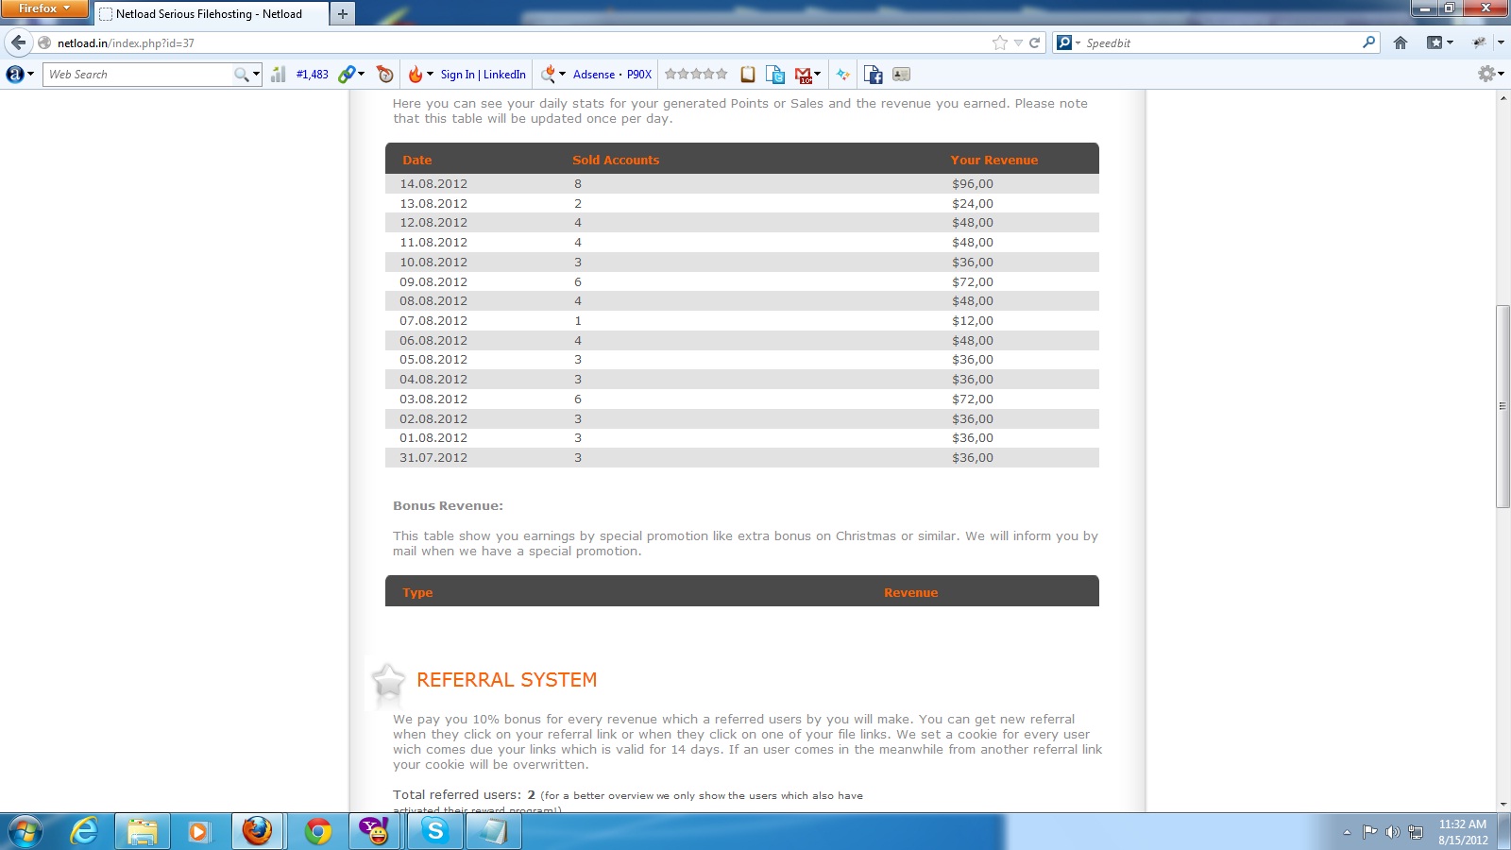Expand the flame icon dropdown arrow
This screenshot has width=1511, height=850.
[x=430, y=75]
